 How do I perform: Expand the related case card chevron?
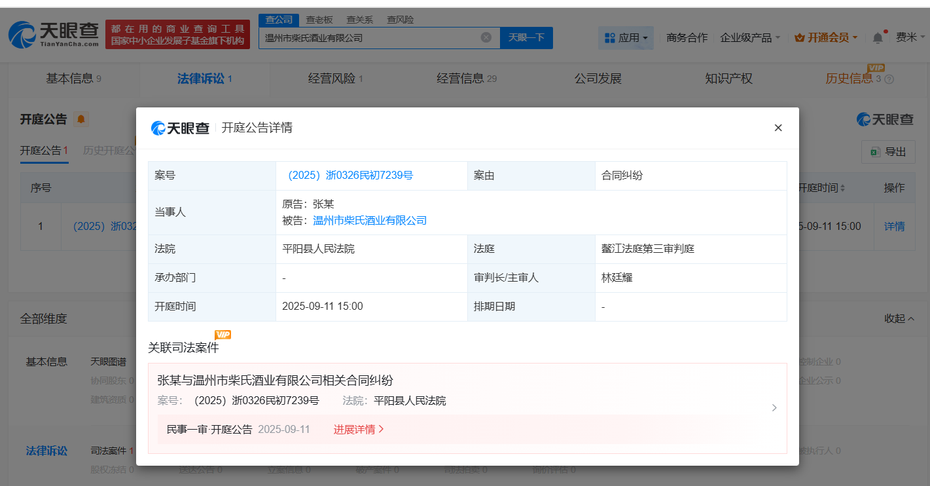point(774,407)
